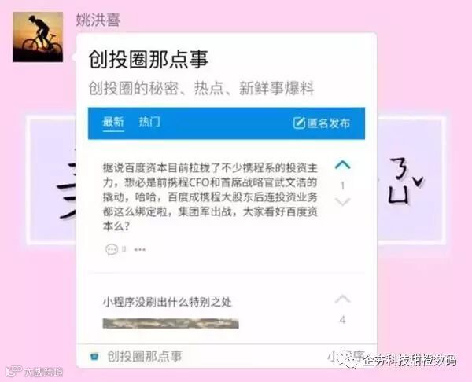Screen dimensions: 472x382
Task: Open the 小程序没刷出什么特别之处 post
Action: pos(168,302)
